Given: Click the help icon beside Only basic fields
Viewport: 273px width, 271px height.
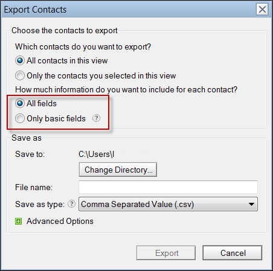Looking at the screenshot, I should coord(96,118).
